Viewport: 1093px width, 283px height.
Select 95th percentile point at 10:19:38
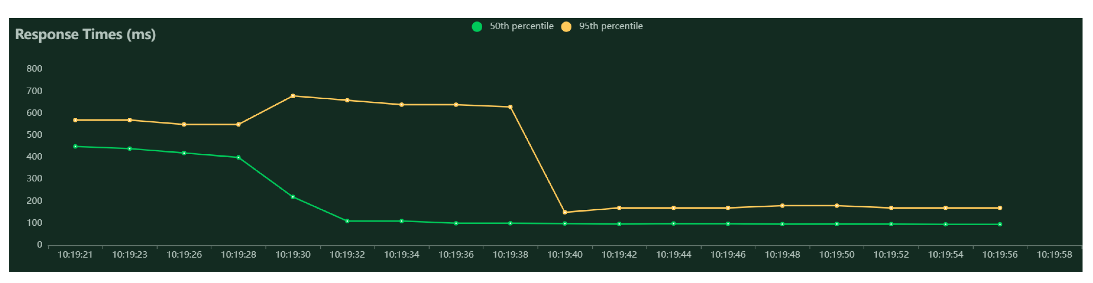(x=511, y=107)
